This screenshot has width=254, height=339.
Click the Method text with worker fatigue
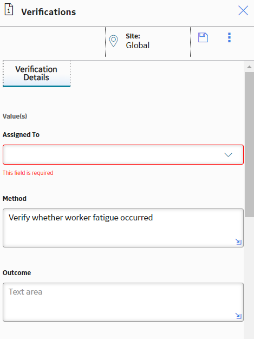pyautogui.click(x=81, y=218)
